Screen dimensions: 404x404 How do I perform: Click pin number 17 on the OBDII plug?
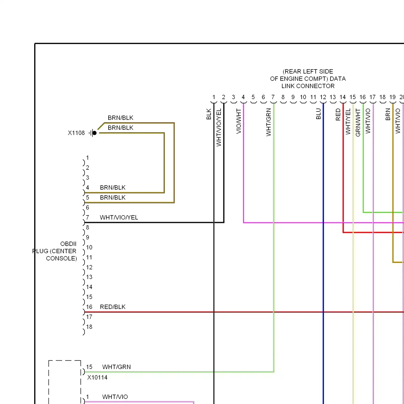click(x=89, y=317)
